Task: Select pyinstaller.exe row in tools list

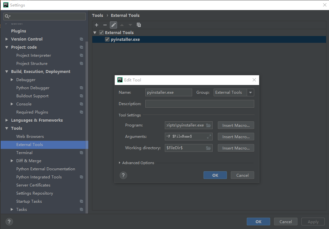Action: tap(209, 39)
